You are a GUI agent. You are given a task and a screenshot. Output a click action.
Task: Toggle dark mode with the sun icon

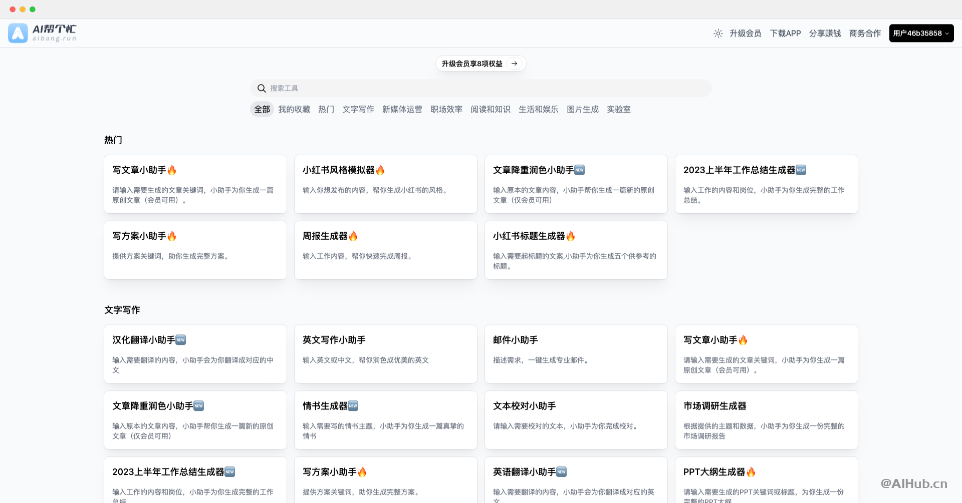pos(718,33)
